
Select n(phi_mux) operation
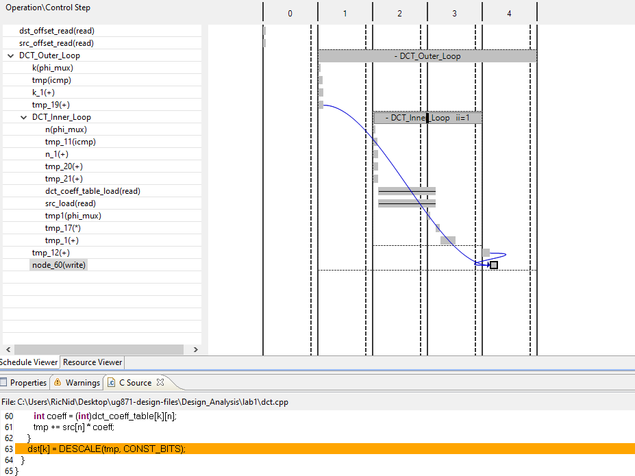pyautogui.click(x=66, y=129)
